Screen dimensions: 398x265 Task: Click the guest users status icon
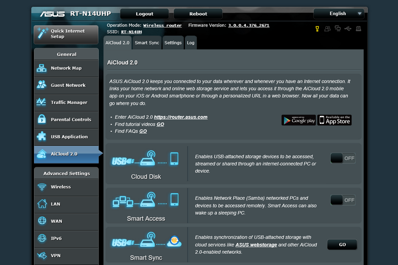coord(328,29)
